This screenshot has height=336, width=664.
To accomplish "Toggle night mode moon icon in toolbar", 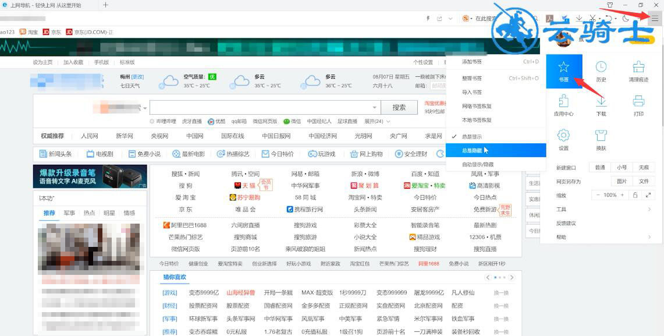I will pos(626,18).
